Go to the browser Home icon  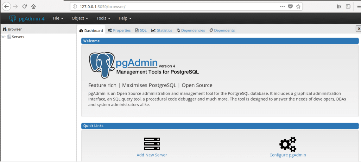click(x=33, y=6)
